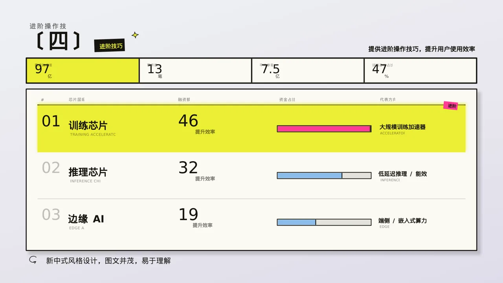503x283 pixels.
Task: Click the INFERENCE caption under 低延迟推理
Action: coord(390,180)
